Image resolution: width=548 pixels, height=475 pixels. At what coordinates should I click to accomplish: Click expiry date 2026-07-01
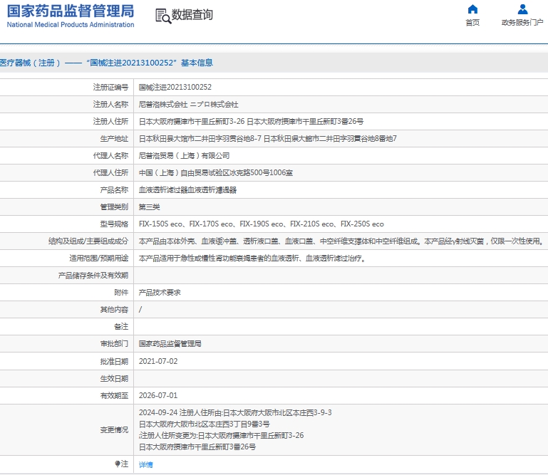click(x=158, y=396)
